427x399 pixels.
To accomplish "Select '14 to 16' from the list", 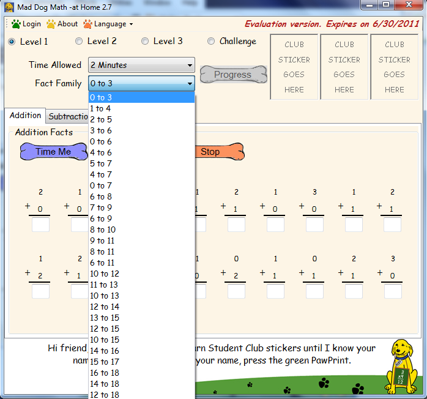I will click(x=141, y=351).
